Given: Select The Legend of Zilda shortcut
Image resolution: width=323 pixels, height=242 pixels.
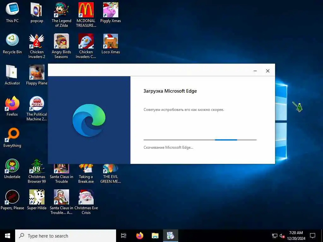Looking at the screenshot, I should pos(62,15).
